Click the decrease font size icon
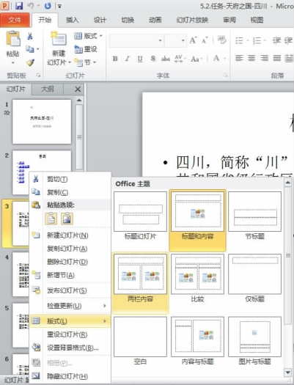Image resolution: width=294 pixels, height=385 pixels. (205, 40)
